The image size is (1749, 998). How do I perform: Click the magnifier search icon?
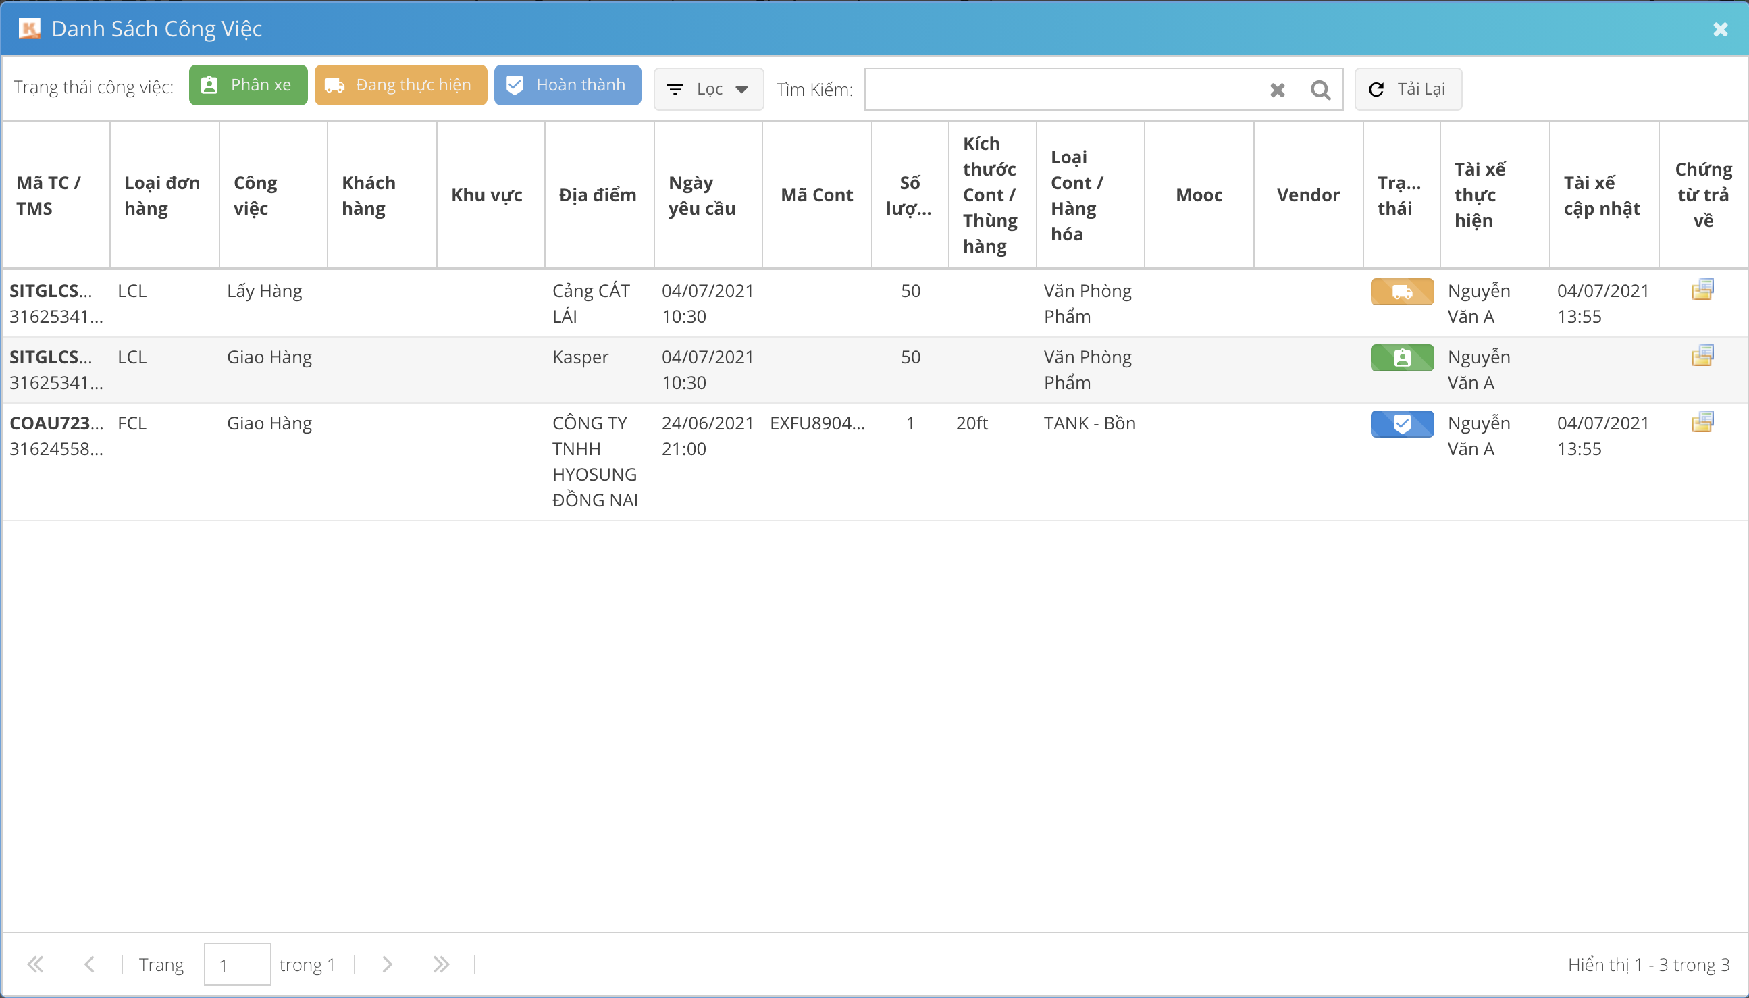point(1320,90)
